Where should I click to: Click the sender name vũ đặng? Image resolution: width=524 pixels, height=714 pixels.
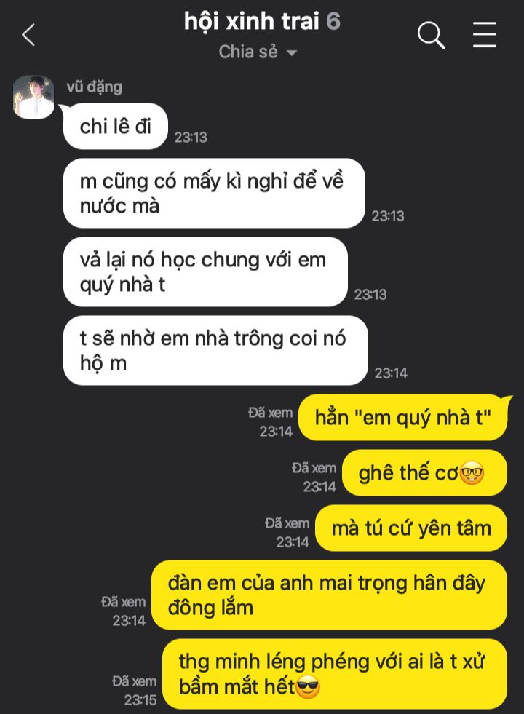[94, 87]
